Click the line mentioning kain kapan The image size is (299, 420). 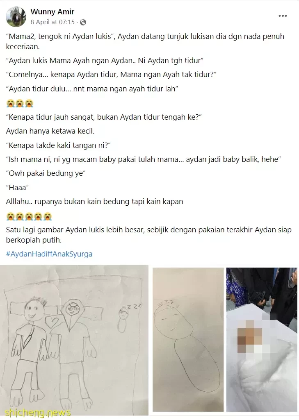[x=94, y=202]
